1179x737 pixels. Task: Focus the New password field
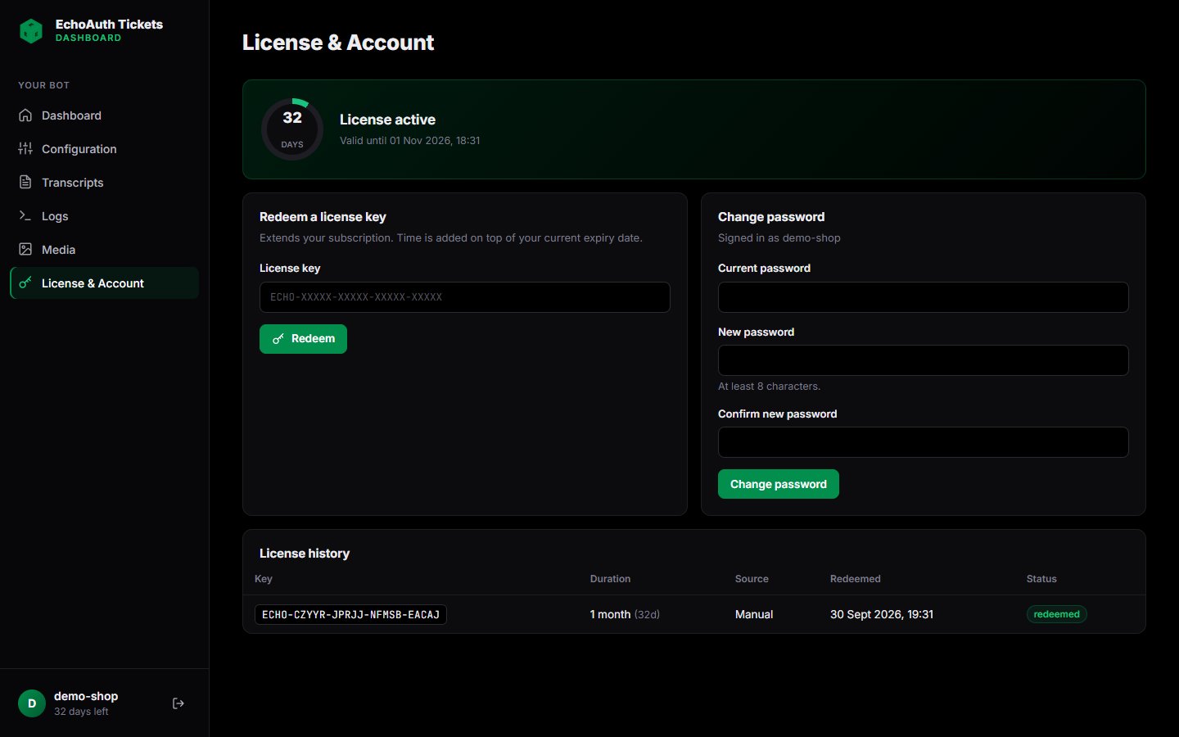pos(924,360)
